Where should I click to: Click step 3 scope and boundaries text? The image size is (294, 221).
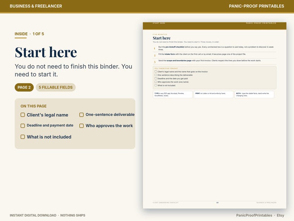tap(210, 61)
